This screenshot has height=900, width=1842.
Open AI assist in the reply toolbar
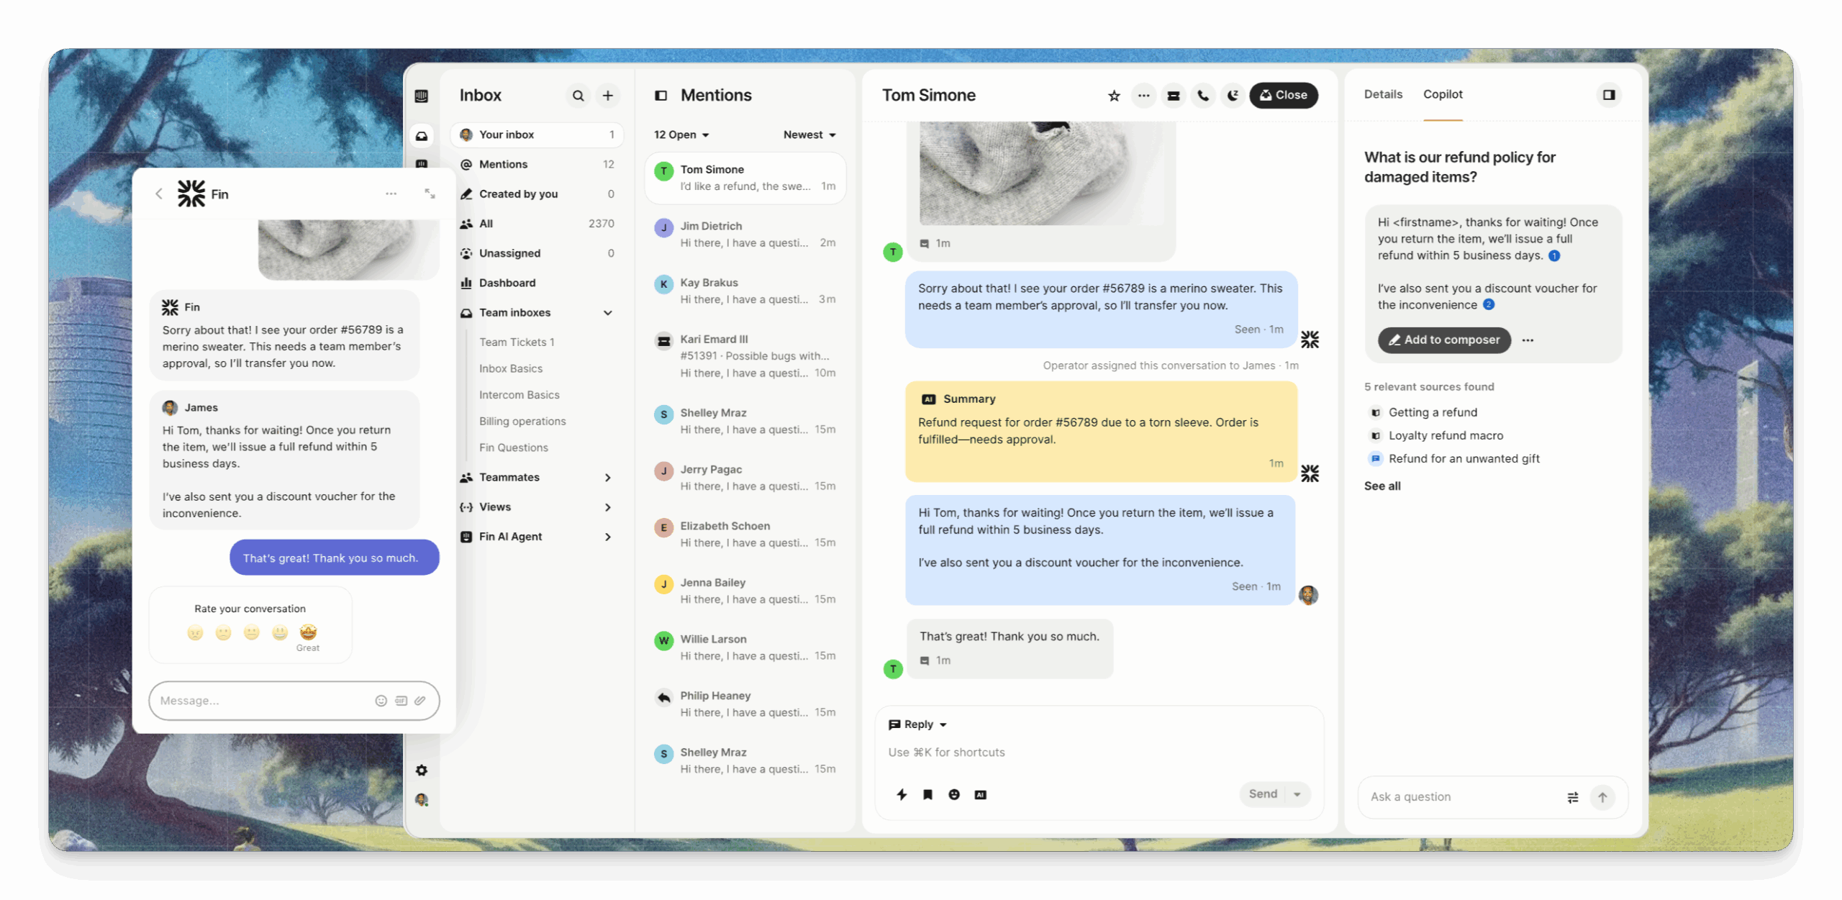pos(980,794)
